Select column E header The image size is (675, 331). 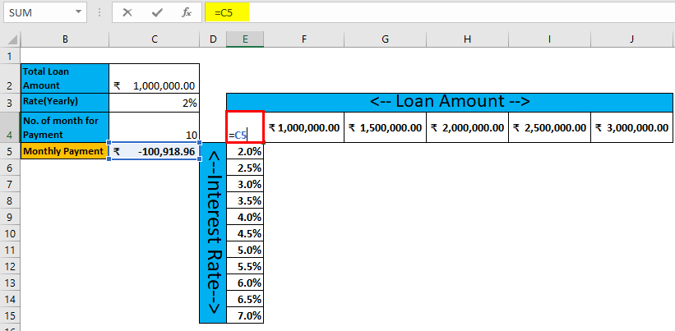[x=245, y=39]
